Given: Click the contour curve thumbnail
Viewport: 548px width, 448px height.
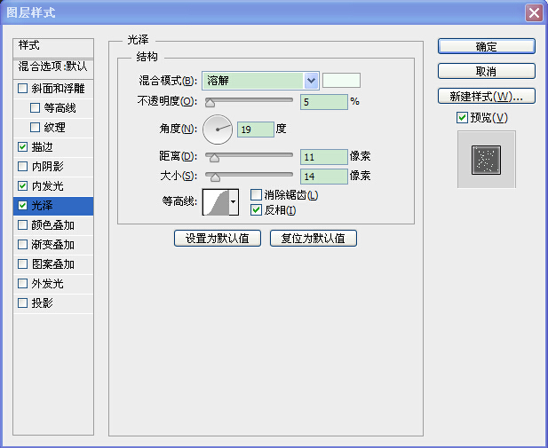Looking at the screenshot, I should pyautogui.click(x=216, y=202).
